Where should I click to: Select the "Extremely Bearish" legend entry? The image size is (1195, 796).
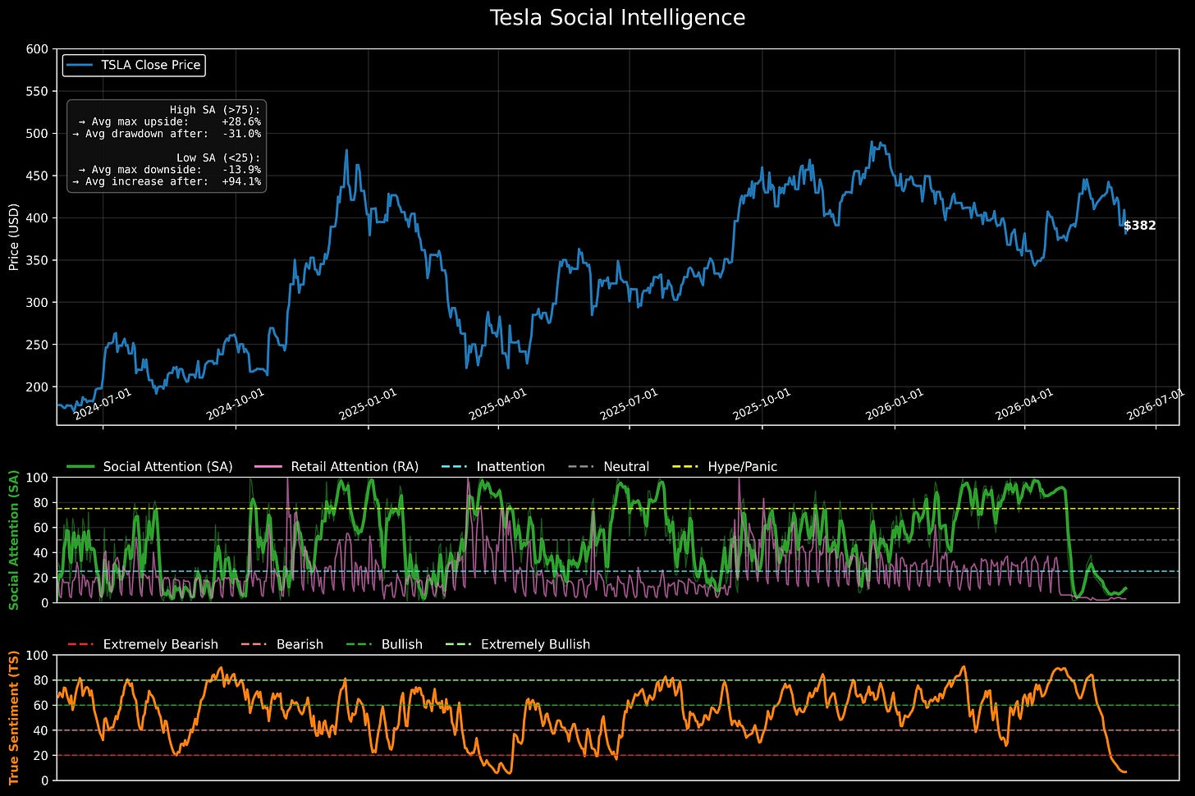(x=143, y=645)
